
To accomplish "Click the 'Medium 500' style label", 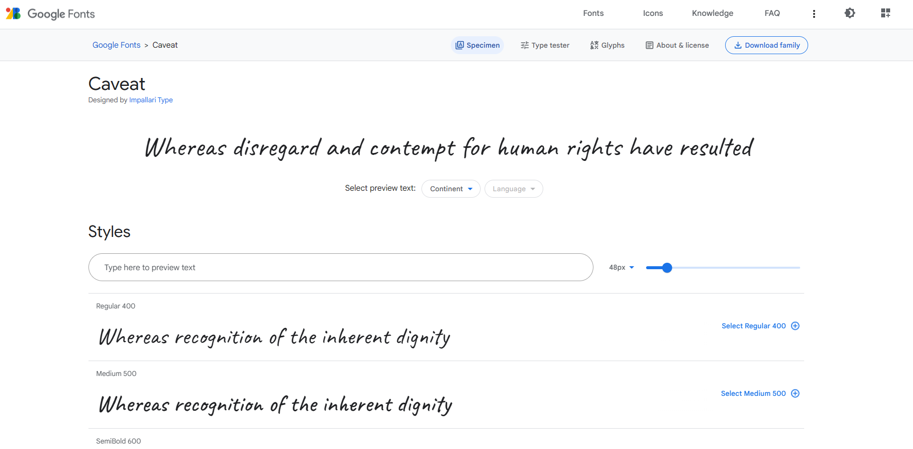I will coord(116,374).
